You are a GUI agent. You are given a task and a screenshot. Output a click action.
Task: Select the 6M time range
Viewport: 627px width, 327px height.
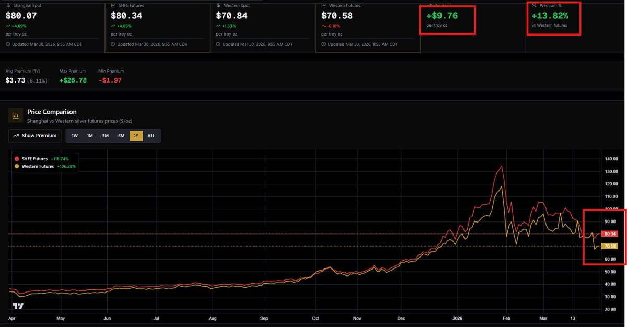(121, 135)
